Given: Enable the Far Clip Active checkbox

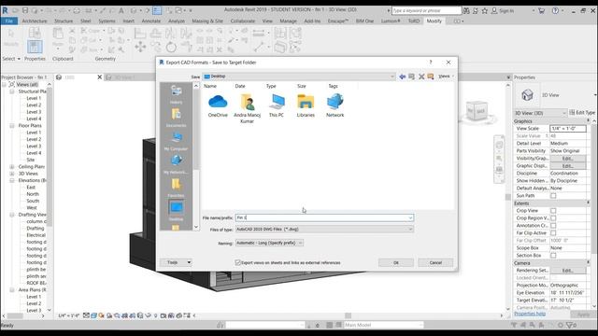Looking at the screenshot, I should (553, 232).
